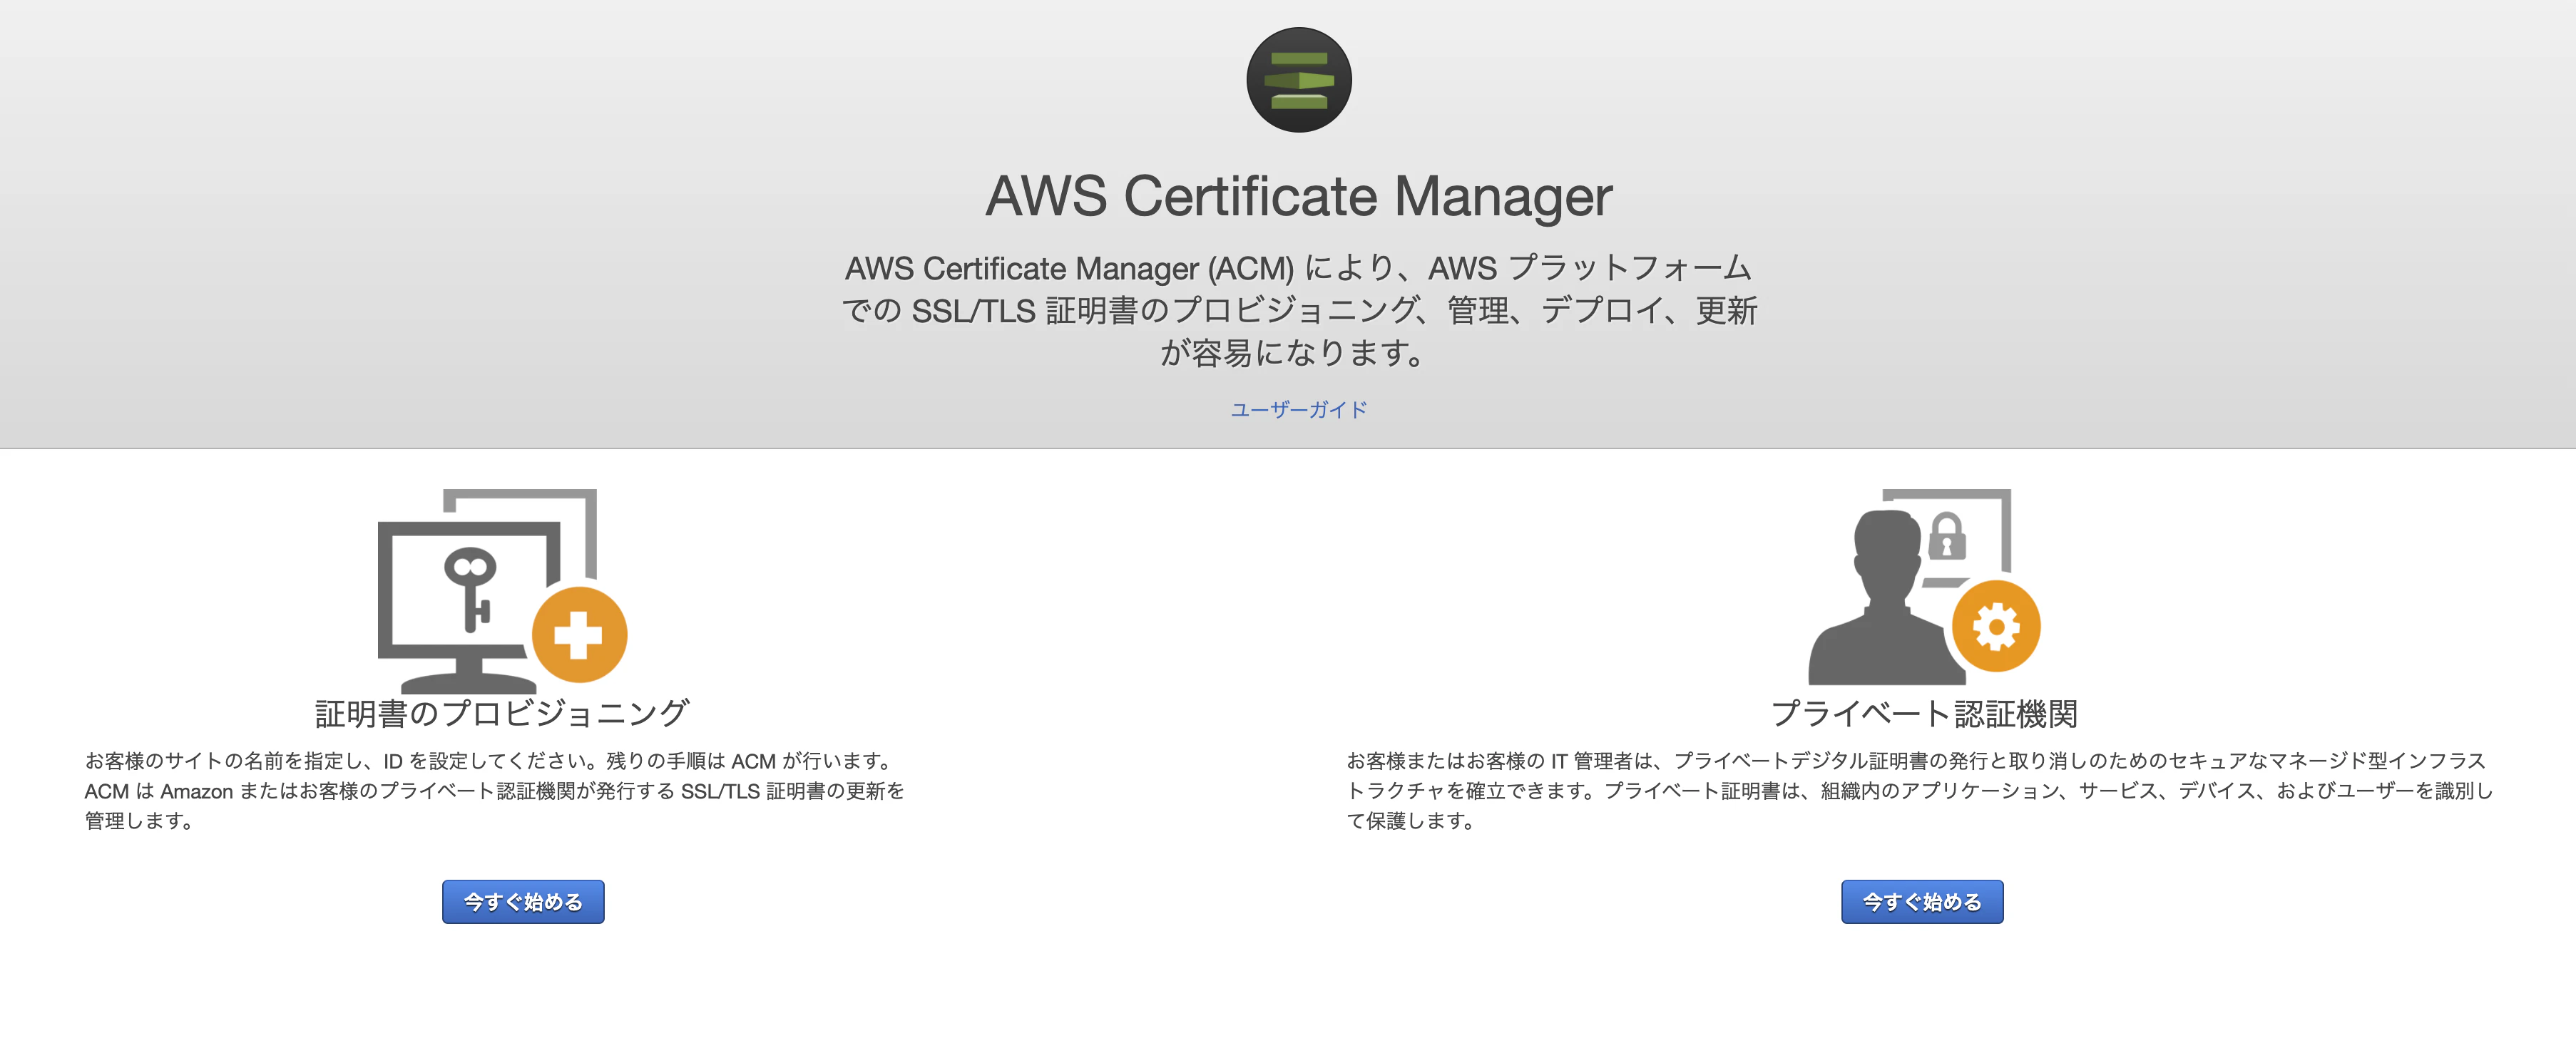
Task: Click the certificate provisioning monitor key icon
Action: click(502, 590)
